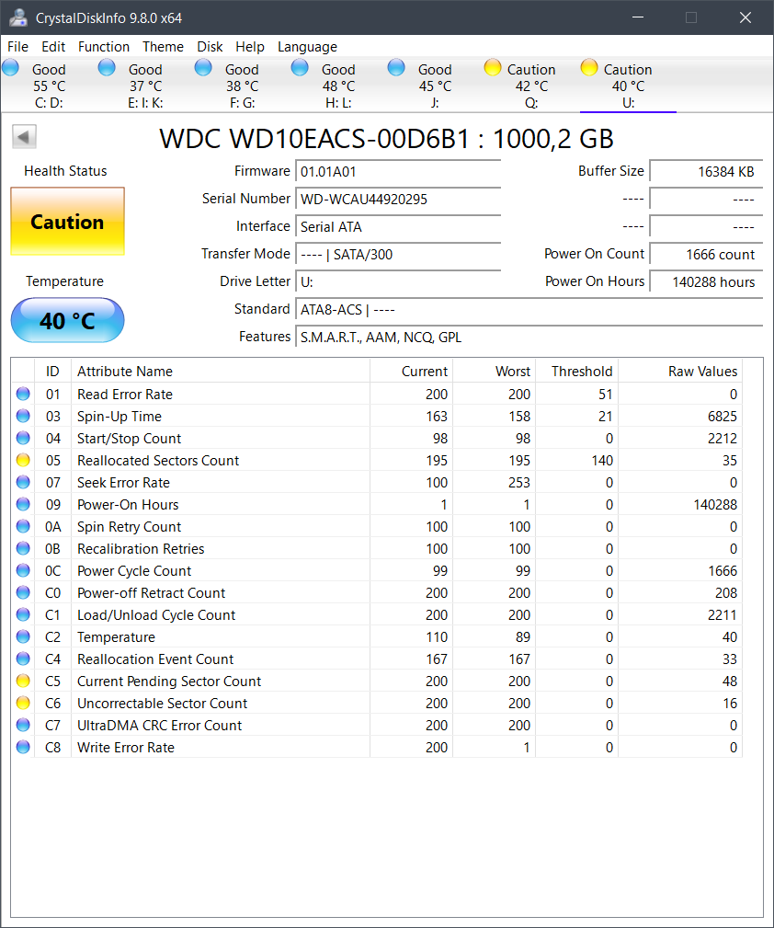Click threshold value 140 in Reallocated Sectors row
This screenshot has height=928, width=774.
[602, 461]
